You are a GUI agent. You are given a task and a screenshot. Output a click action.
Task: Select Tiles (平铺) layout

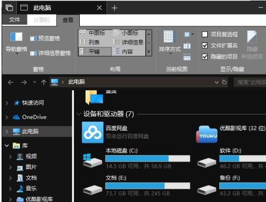point(95,51)
